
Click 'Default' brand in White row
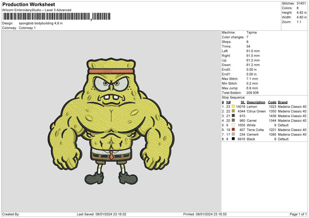pyautogui.click(x=283, y=125)
